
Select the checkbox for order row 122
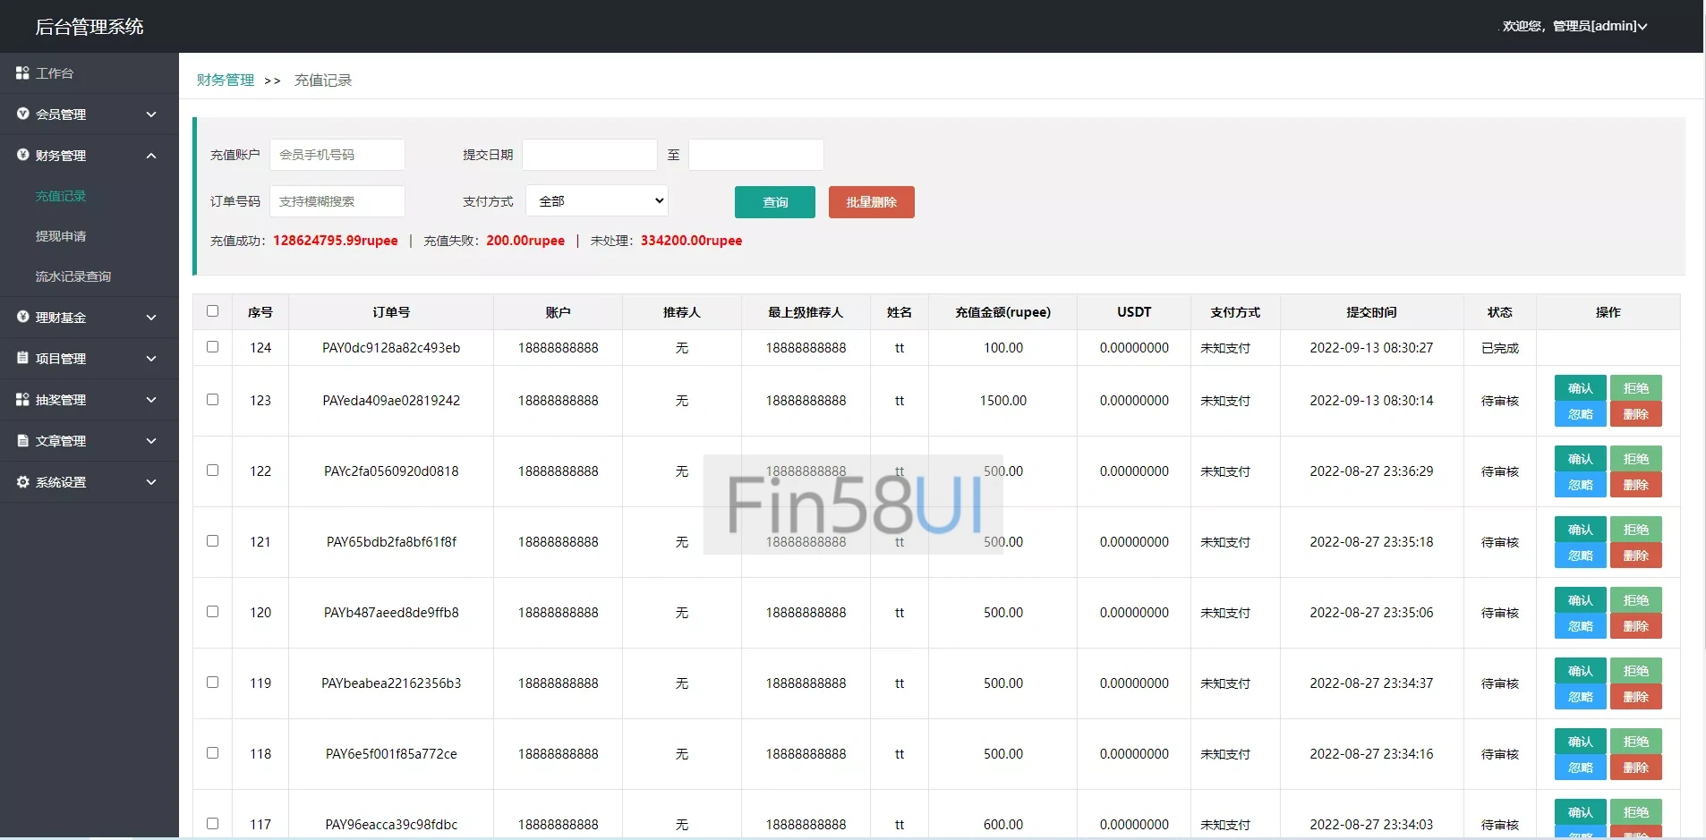(x=212, y=471)
